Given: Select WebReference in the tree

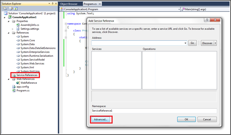Looking at the screenshot, I should click(29, 83).
